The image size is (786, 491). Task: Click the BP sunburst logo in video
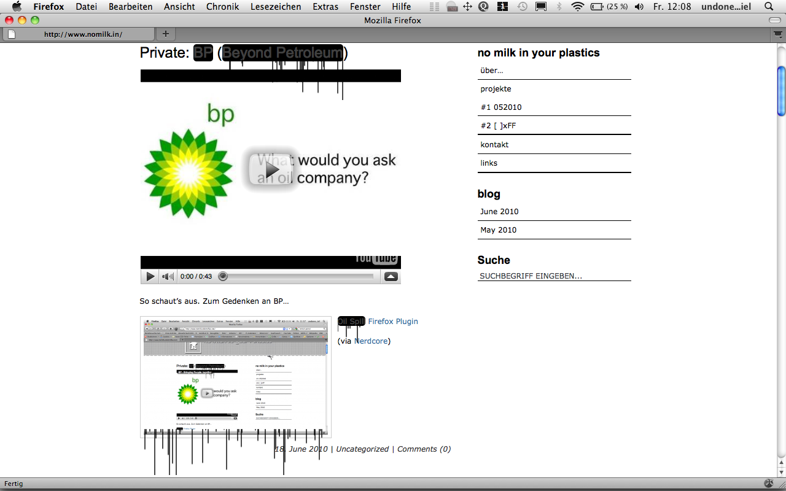[x=188, y=174]
